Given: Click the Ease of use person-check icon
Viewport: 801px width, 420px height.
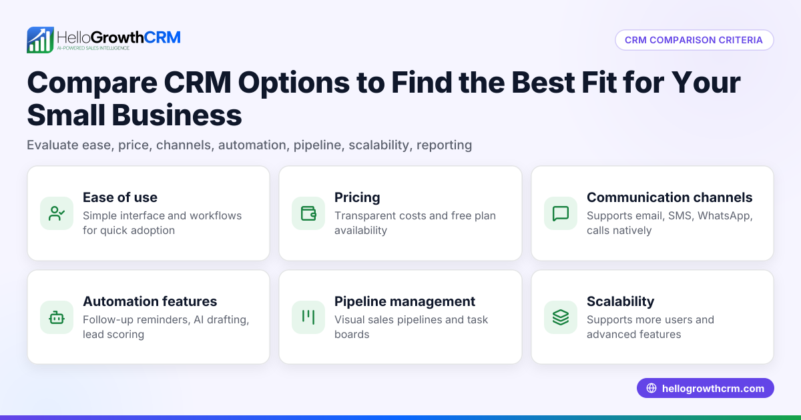Looking at the screenshot, I should (57, 213).
